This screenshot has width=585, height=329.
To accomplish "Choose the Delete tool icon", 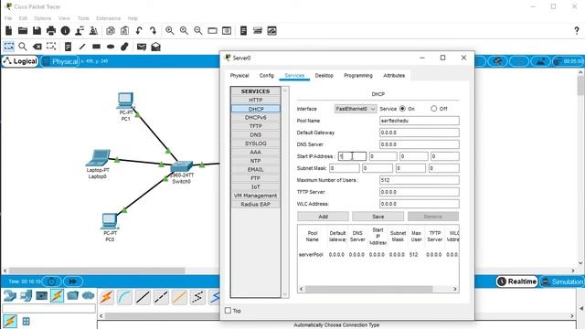I will click(37, 47).
